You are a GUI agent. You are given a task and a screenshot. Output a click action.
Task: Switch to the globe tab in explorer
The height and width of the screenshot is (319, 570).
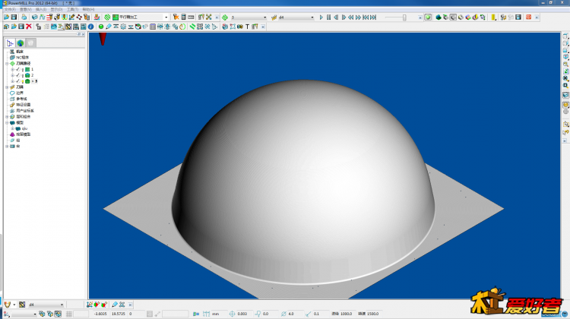(x=21, y=43)
